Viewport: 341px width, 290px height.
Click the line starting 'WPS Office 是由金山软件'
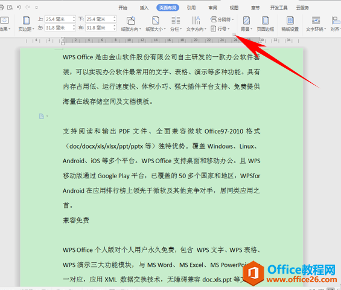(161, 57)
